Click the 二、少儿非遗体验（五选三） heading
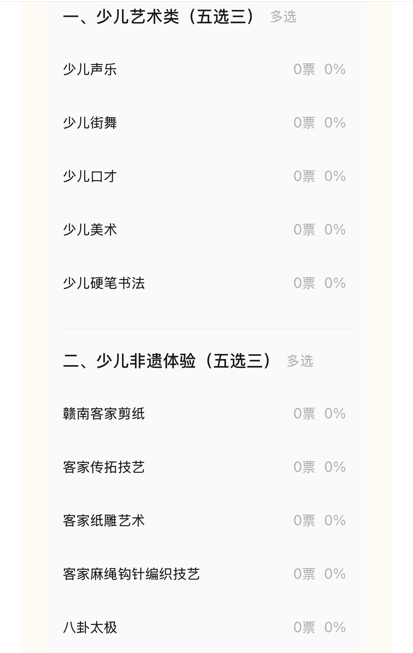The width and height of the screenshot is (413, 653). [x=168, y=361]
